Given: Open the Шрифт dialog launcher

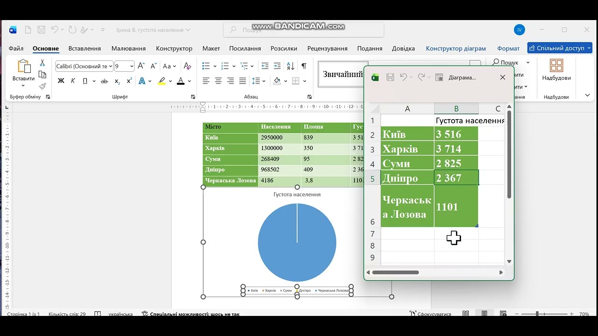Looking at the screenshot, I should 193,97.
